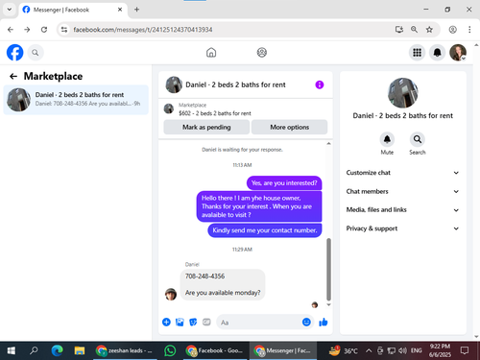
Task: Open the Facebook menu grid icon
Action: tap(417, 53)
